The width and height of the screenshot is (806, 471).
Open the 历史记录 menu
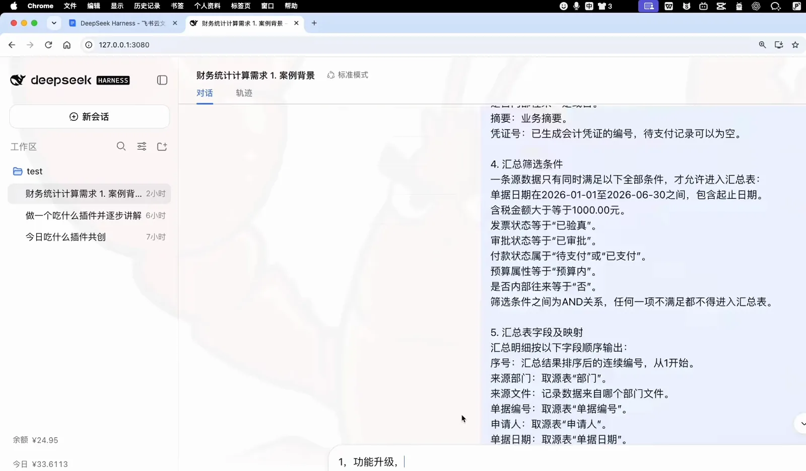click(147, 6)
